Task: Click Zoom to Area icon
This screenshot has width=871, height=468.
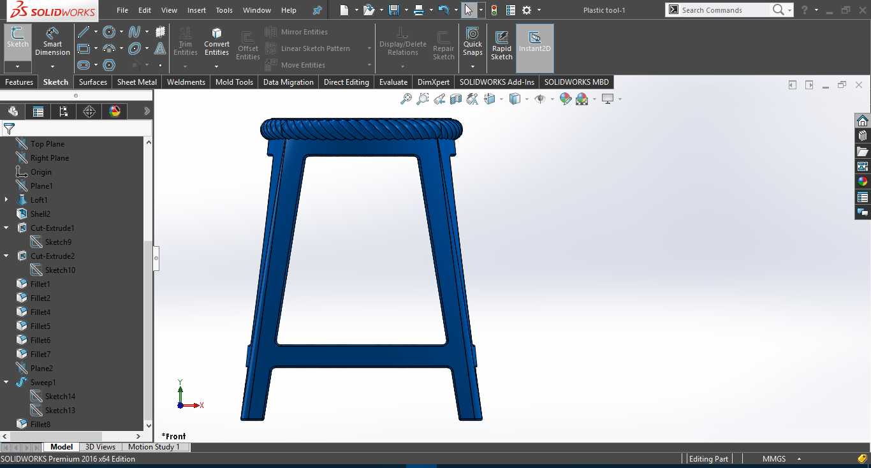Action: [422, 99]
